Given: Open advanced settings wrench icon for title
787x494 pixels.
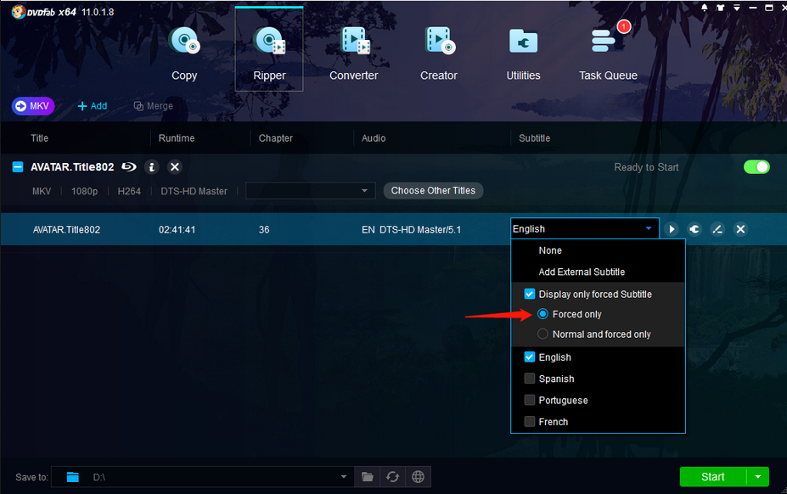Looking at the screenshot, I should 694,229.
